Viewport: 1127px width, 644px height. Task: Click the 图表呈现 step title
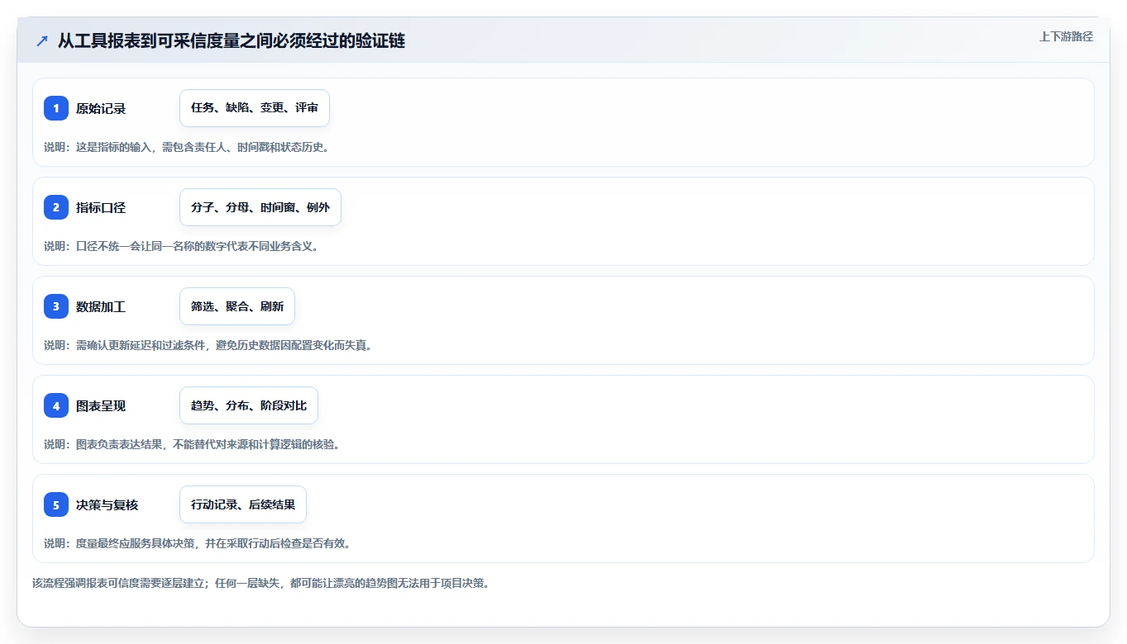(x=101, y=405)
